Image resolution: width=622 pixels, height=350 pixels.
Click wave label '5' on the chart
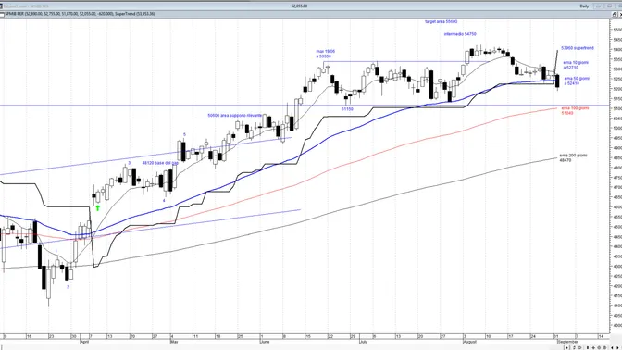coord(184,135)
